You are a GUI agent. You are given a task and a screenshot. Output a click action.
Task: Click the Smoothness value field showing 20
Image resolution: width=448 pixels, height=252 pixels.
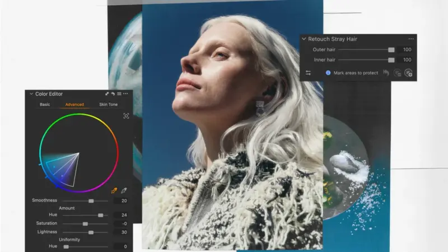[120, 201]
